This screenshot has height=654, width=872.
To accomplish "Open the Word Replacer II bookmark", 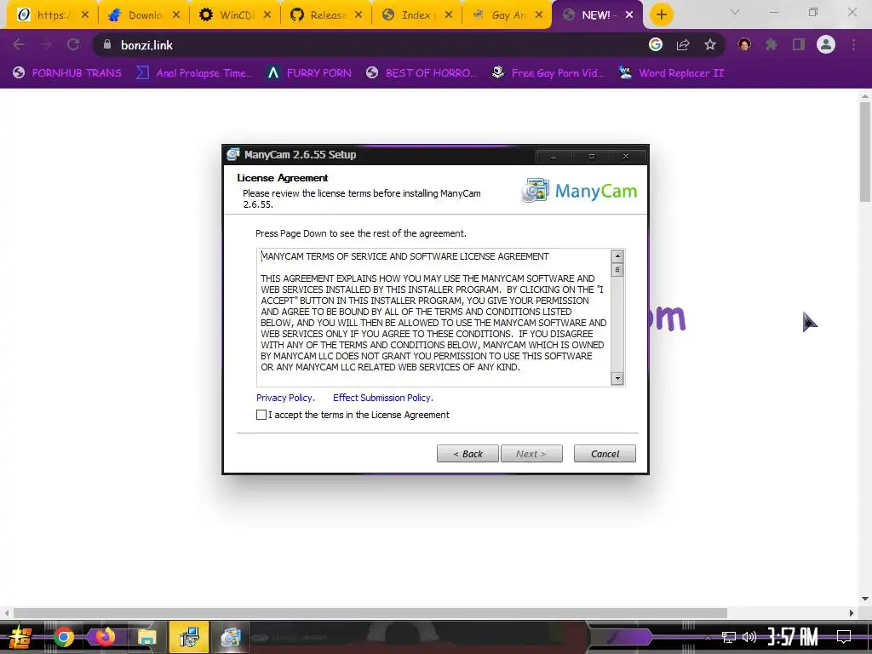I will tap(672, 73).
